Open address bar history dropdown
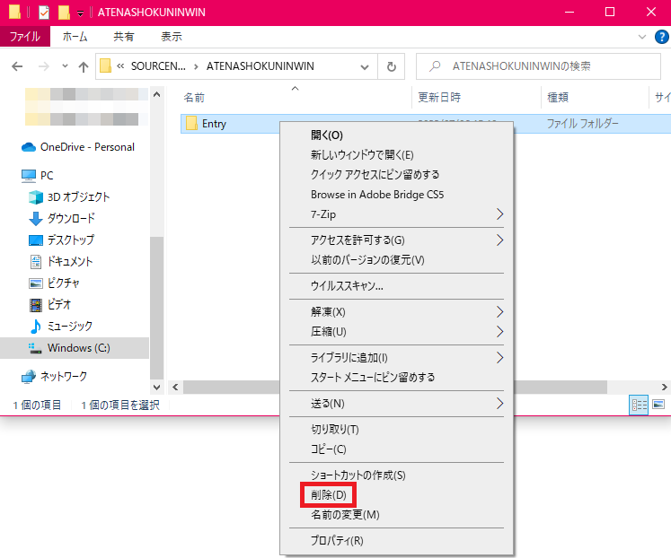 365,66
